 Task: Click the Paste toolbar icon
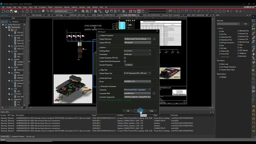pyautogui.click(x=31, y=11)
